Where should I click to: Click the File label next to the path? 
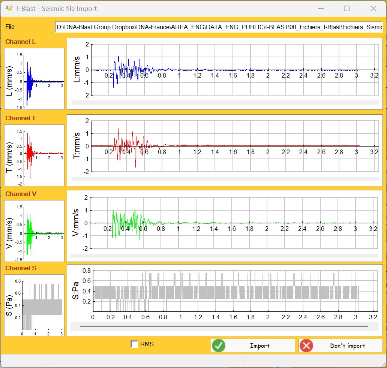[10, 27]
